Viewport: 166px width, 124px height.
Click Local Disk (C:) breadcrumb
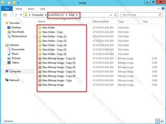click(x=56, y=15)
